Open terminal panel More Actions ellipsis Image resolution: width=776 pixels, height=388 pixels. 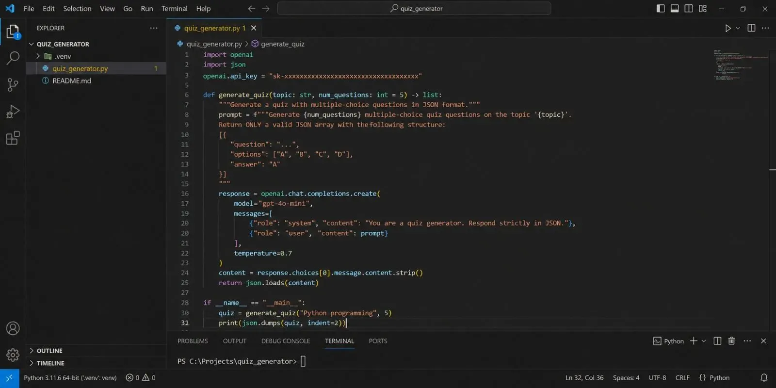coord(747,341)
